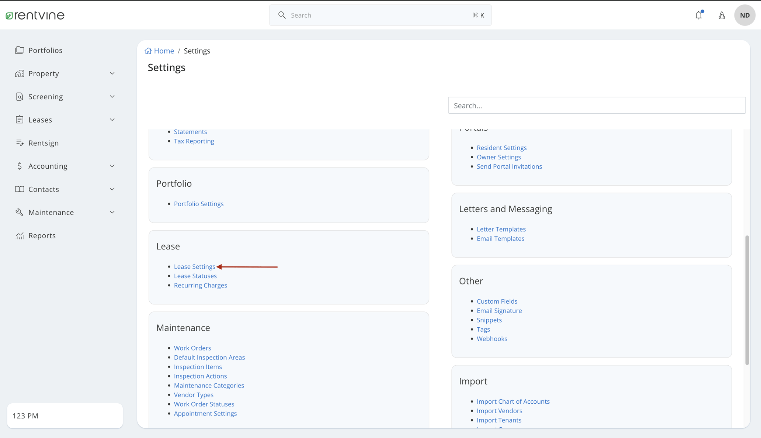Click the settings Search... input field
The width and height of the screenshot is (761, 438).
point(597,106)
